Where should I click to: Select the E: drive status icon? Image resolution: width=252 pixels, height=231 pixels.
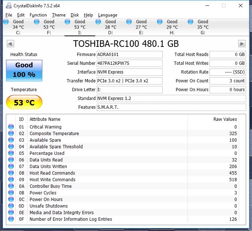pos(129,22)
